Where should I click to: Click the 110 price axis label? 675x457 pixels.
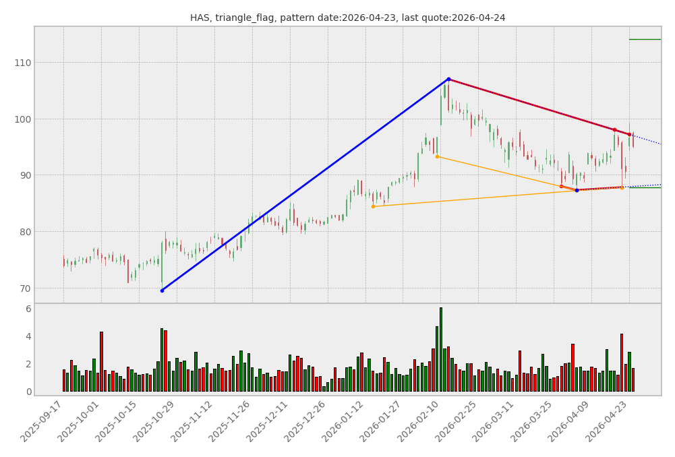22,63
